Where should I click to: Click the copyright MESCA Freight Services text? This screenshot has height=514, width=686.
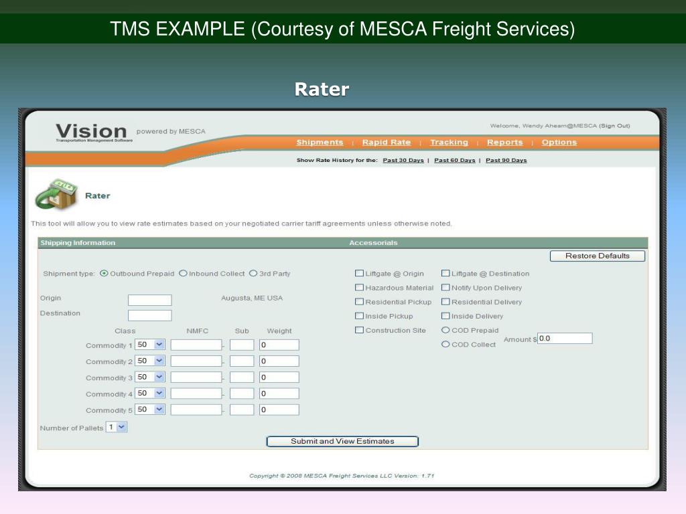[342, 476]
